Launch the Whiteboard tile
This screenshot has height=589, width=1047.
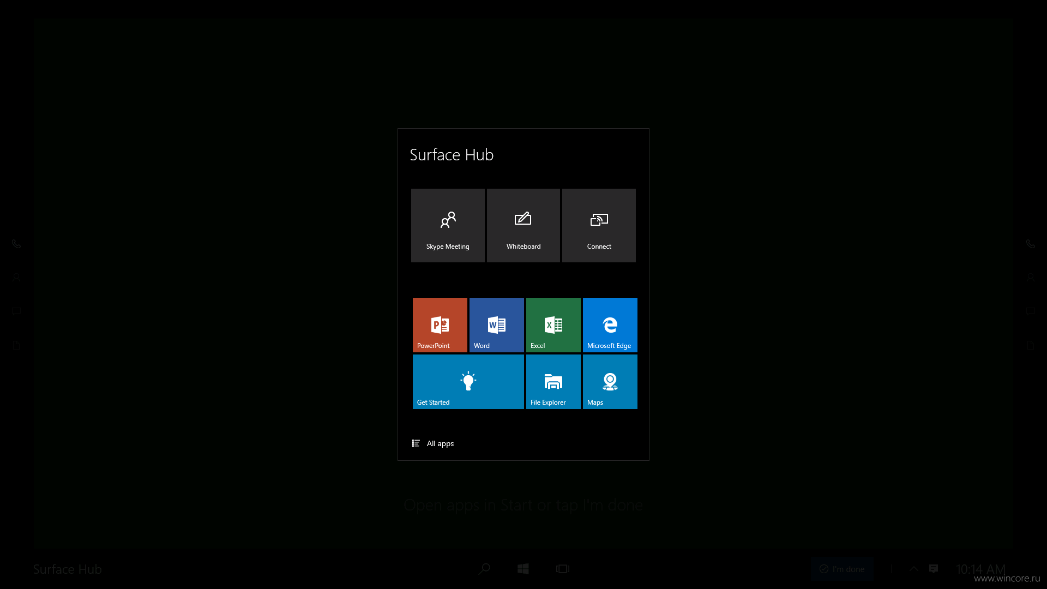pos(523,225)
